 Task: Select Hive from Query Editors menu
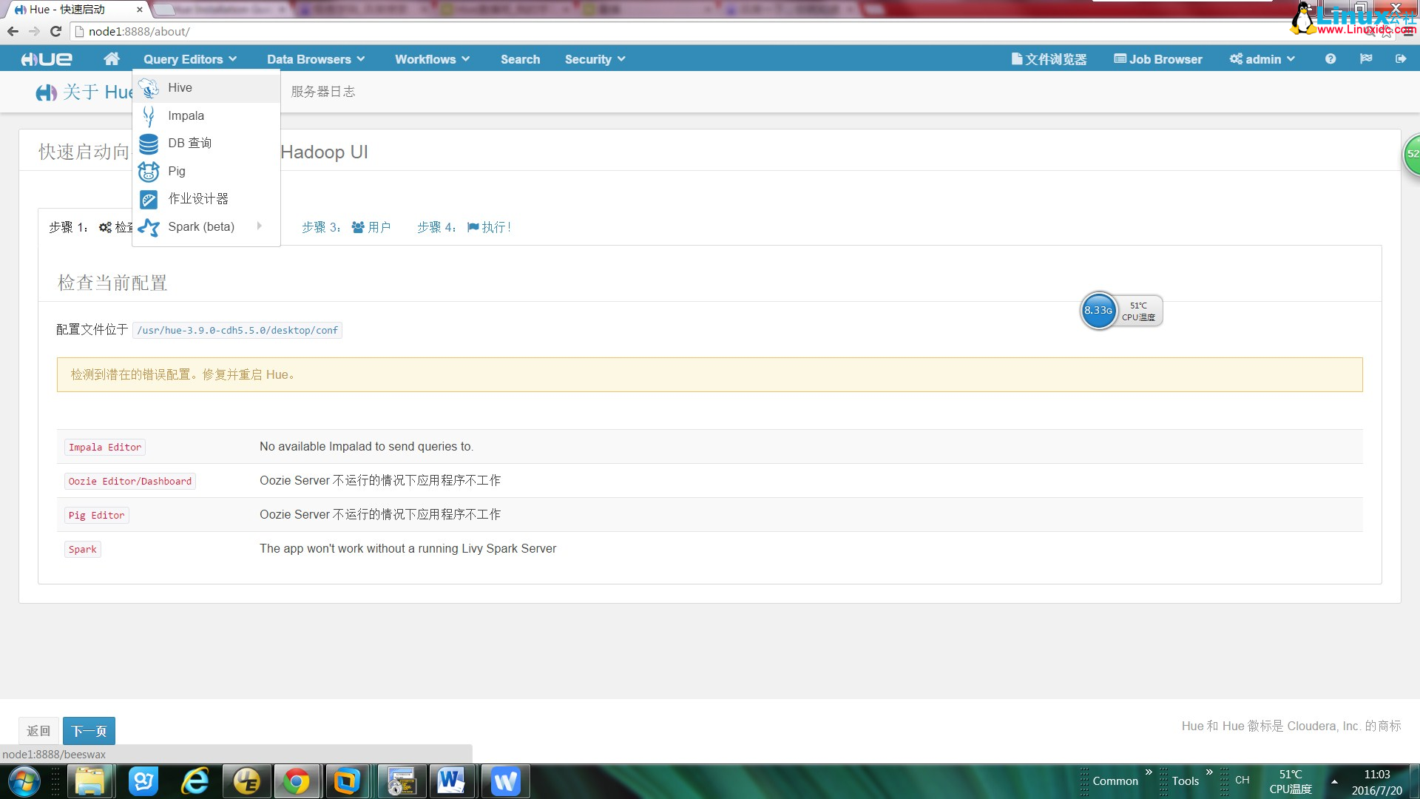point(180,88)
